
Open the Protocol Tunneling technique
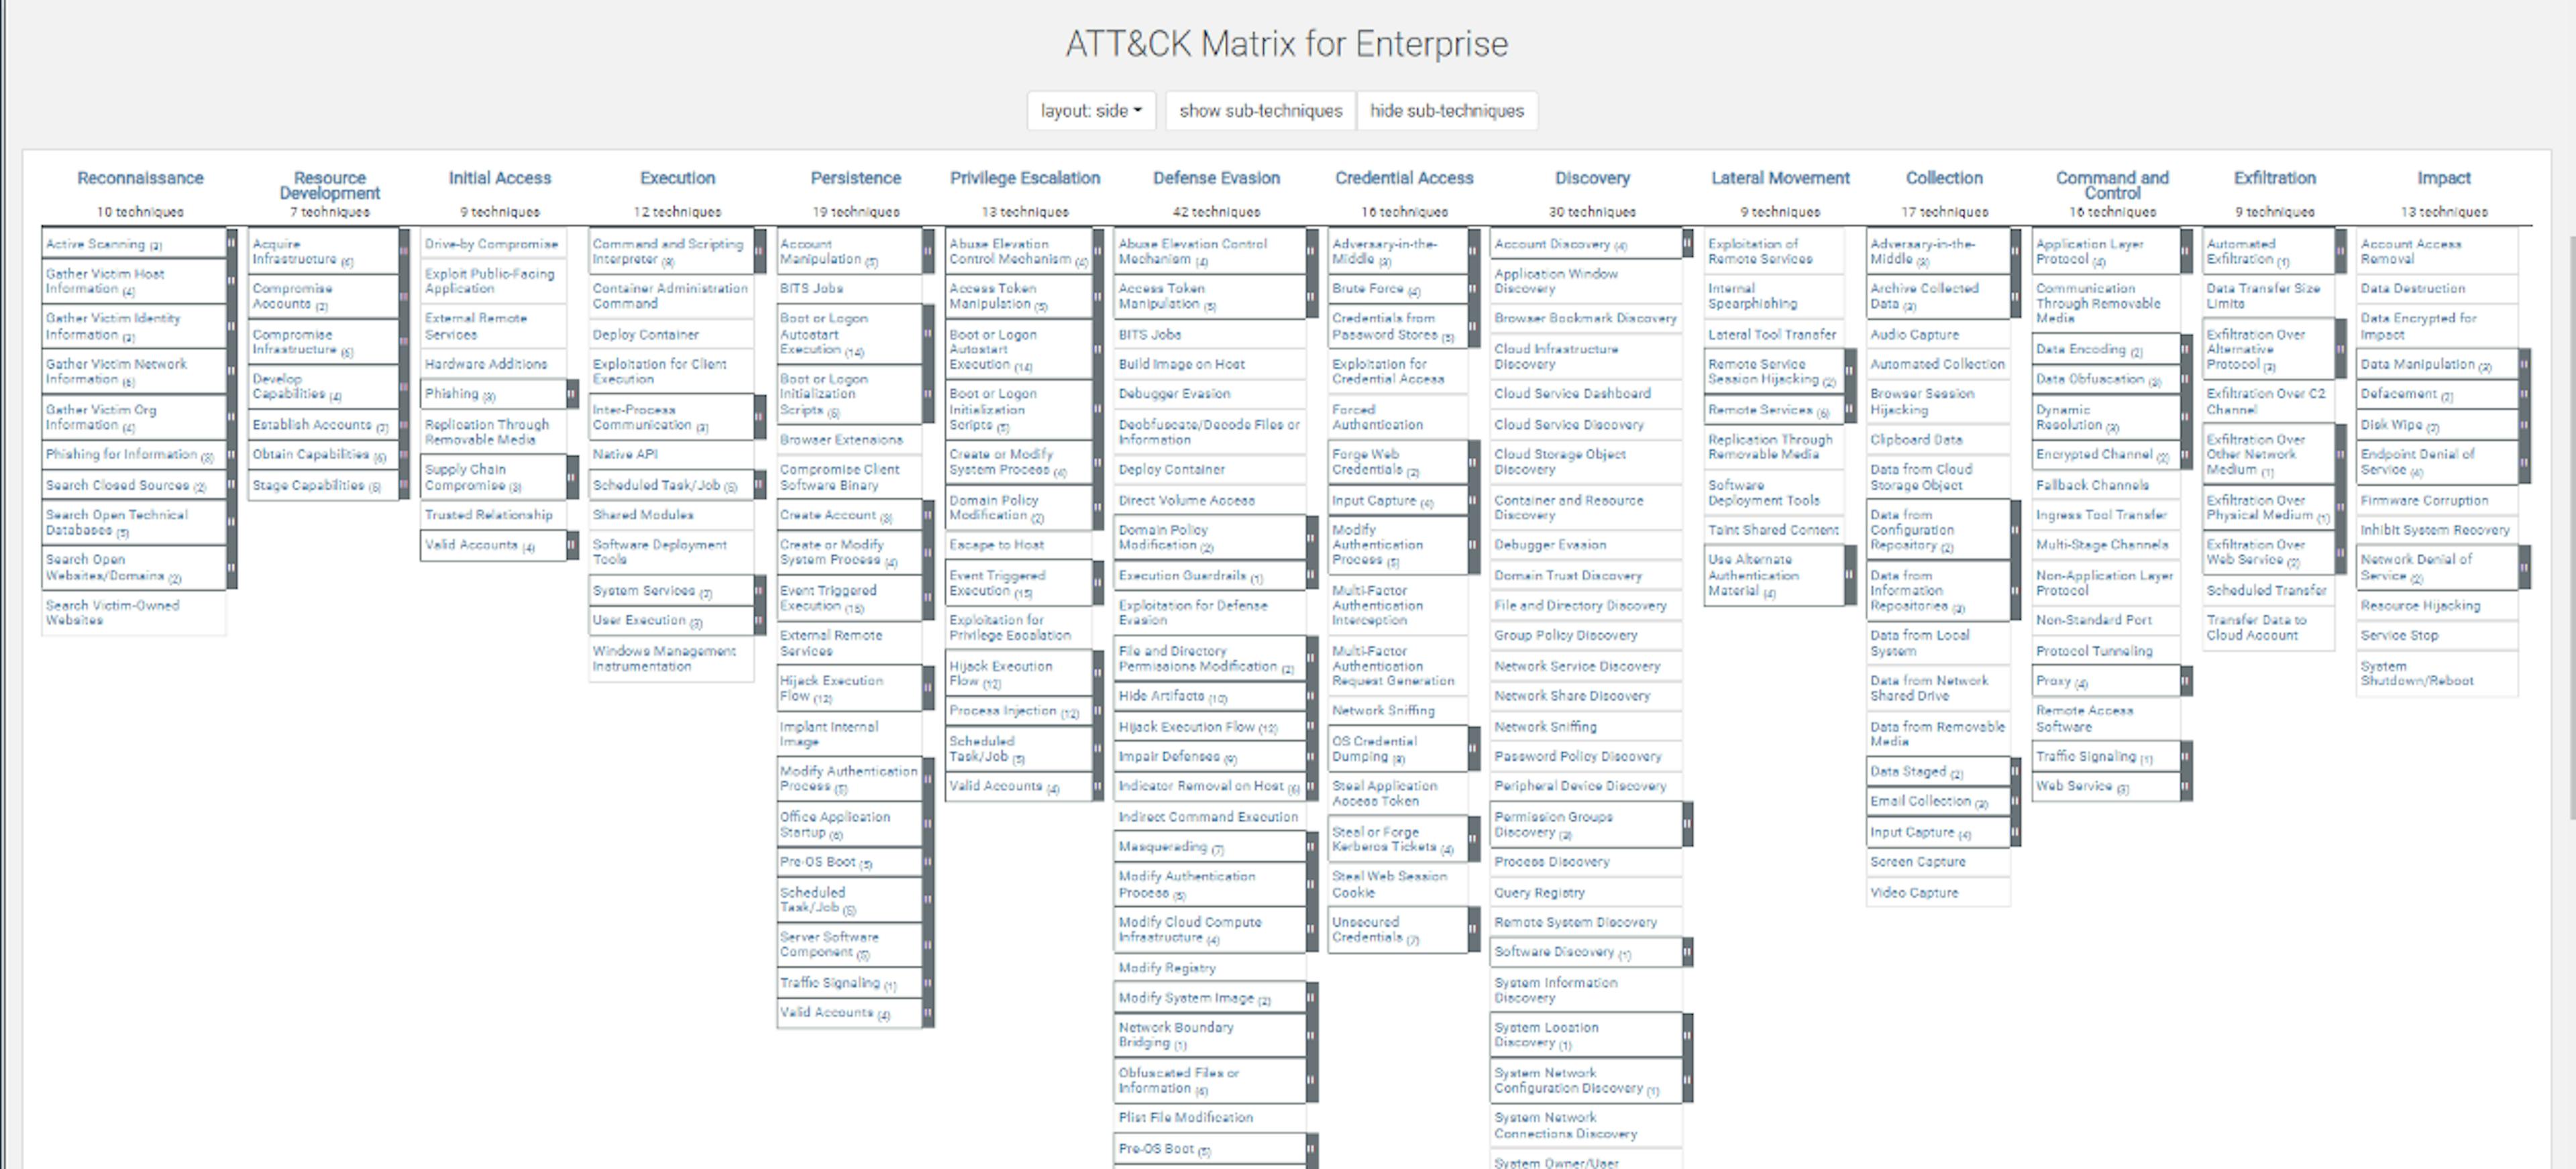(x=2094, y=651)
